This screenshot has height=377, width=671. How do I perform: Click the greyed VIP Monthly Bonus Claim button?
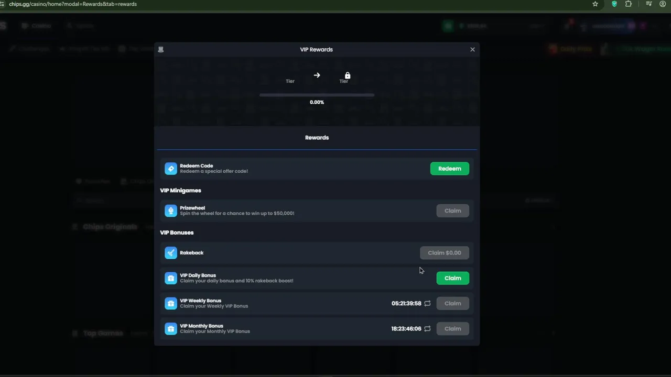click(452, 329)
